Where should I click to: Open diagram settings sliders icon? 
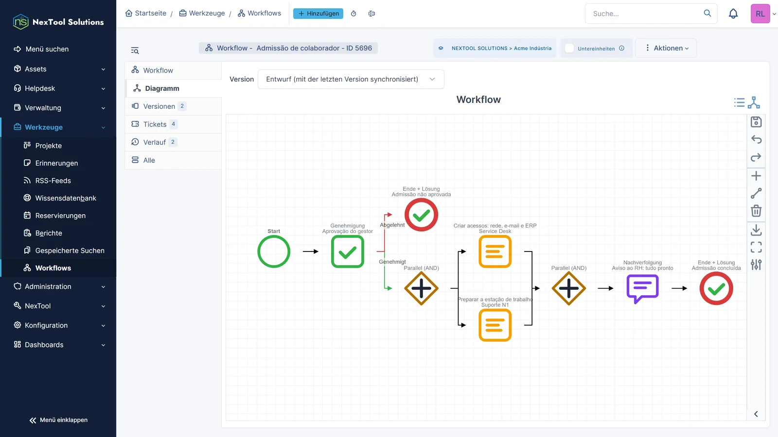(x=756, y=265)
